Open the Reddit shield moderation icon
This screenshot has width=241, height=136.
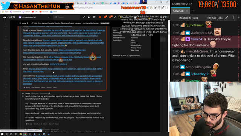[x=100, y=17]
